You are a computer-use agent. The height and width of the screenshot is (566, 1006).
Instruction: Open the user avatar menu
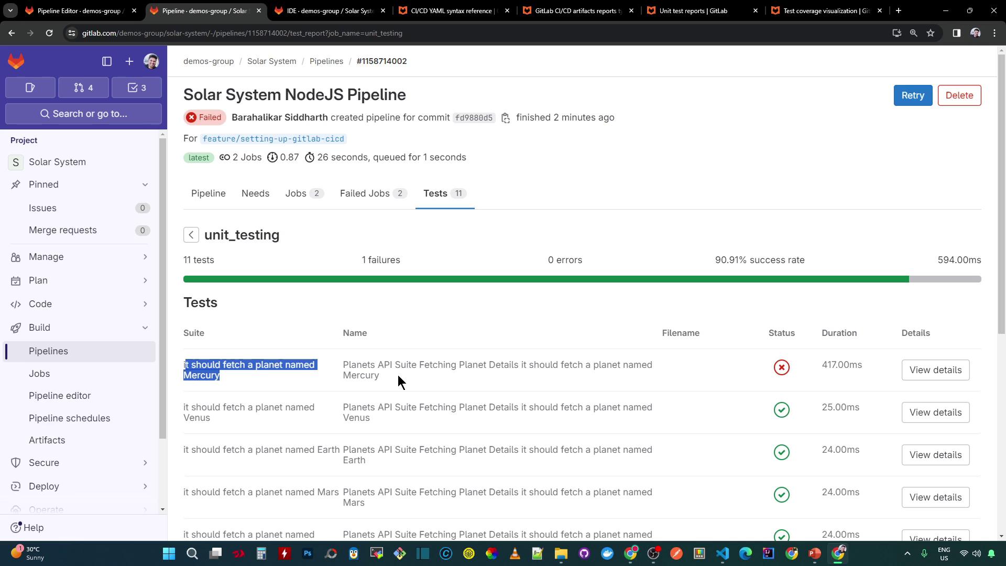(151, 62)
